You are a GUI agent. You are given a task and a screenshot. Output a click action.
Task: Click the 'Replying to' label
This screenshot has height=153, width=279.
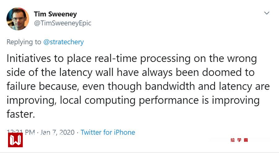click(x=24, y=42)
